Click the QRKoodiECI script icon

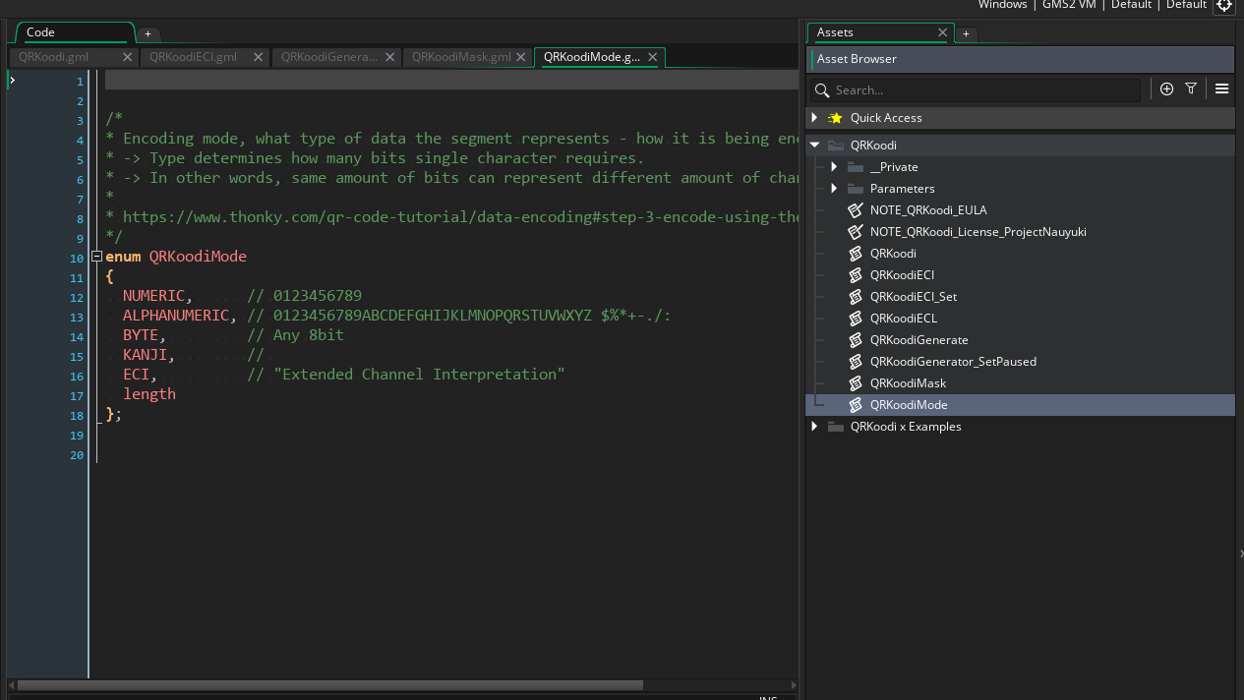pyautogui.click(x=855, y=275)
